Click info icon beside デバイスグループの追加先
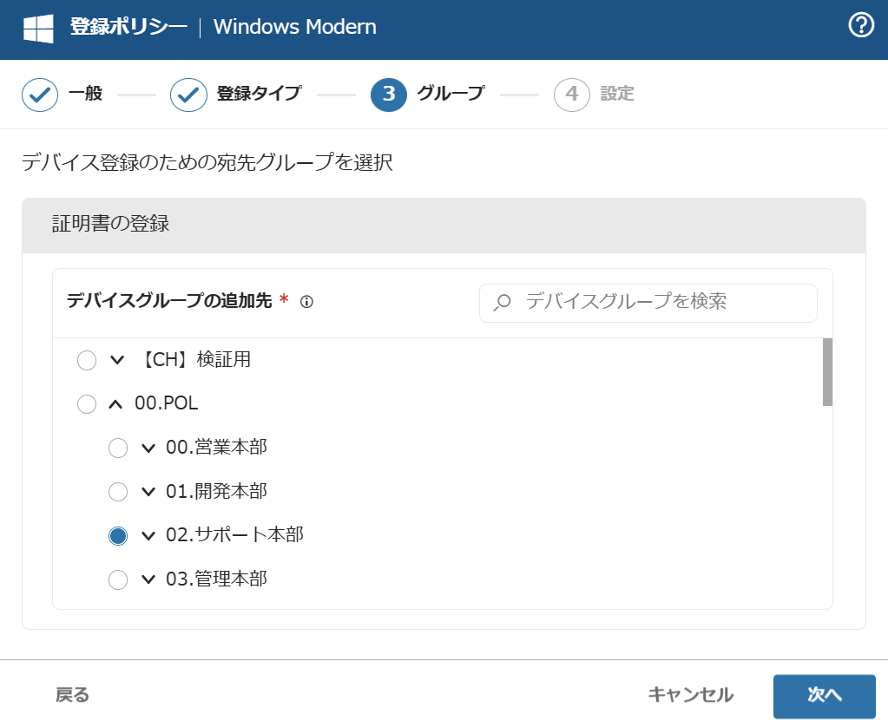The height and width of the screenshot is (720, 888). tap(306, 302)
